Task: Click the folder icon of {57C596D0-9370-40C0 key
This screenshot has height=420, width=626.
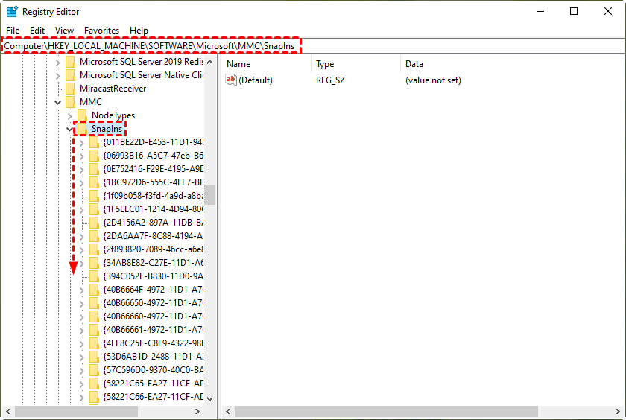Action: [x=94, y=370]
